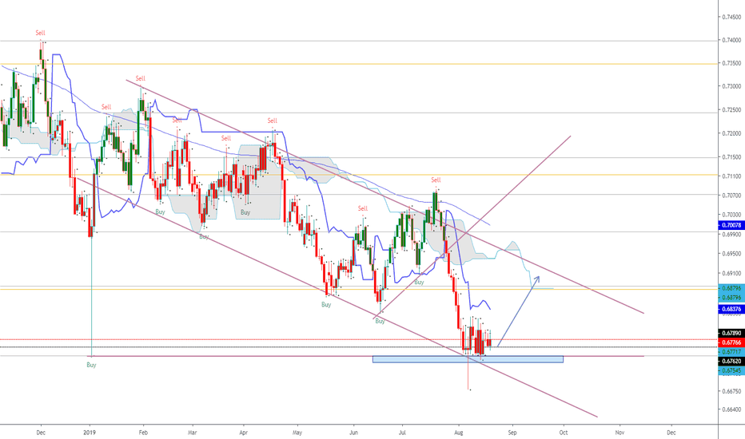Viewport: 745px width, 439px height.
Task: Select the Aug date axis label
Action: point(459,433)
